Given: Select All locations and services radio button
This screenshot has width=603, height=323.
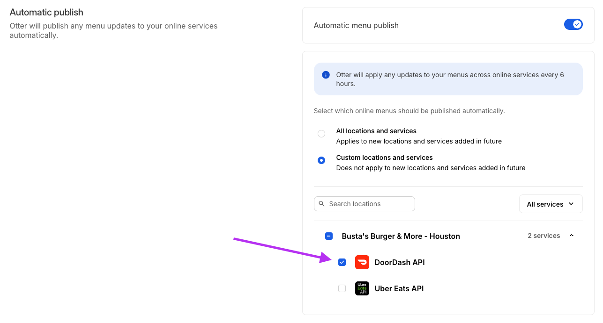Looking at the screenshot, I should pyautogui.click(x=321, y=134).
